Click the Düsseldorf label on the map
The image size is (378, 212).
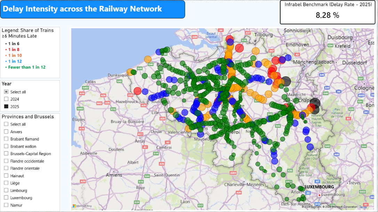[x=355, y=62]
